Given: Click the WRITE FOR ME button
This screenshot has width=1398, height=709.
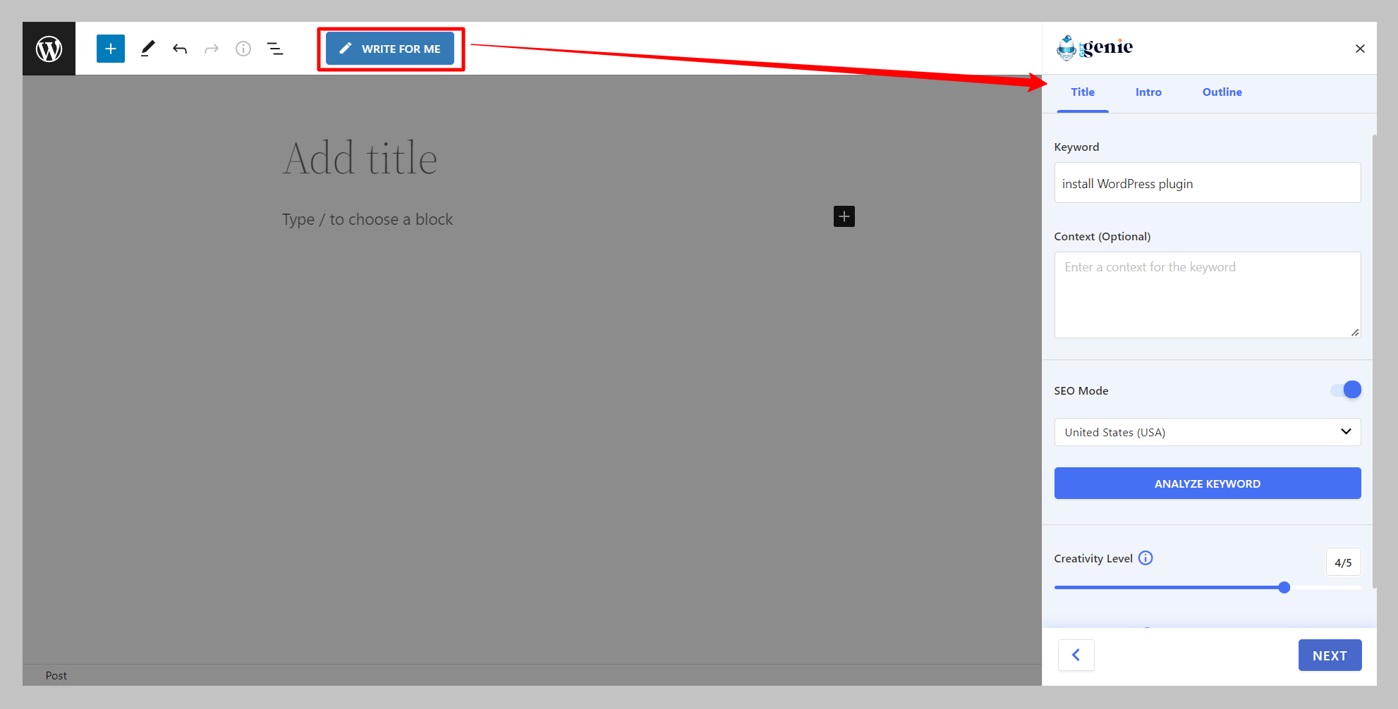Looking at the screenshot, I should click(390, 49).
